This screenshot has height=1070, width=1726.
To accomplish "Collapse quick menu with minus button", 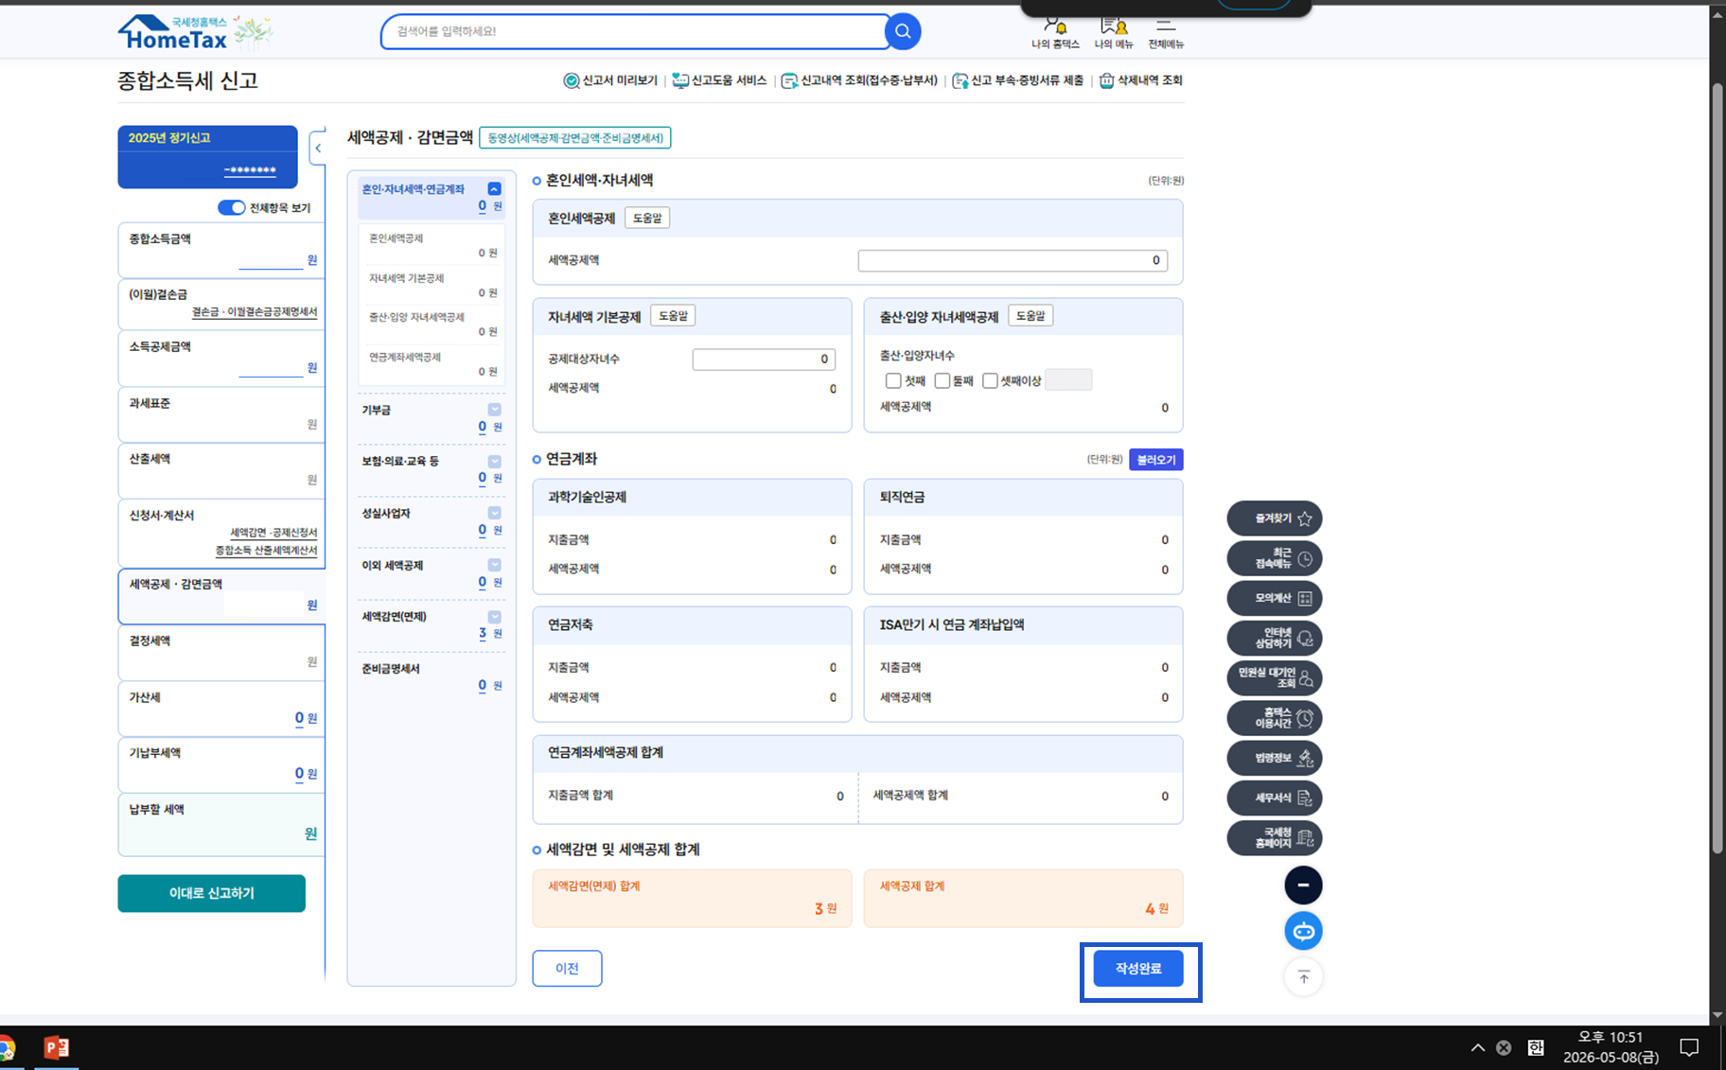I will pos(1303,886).
